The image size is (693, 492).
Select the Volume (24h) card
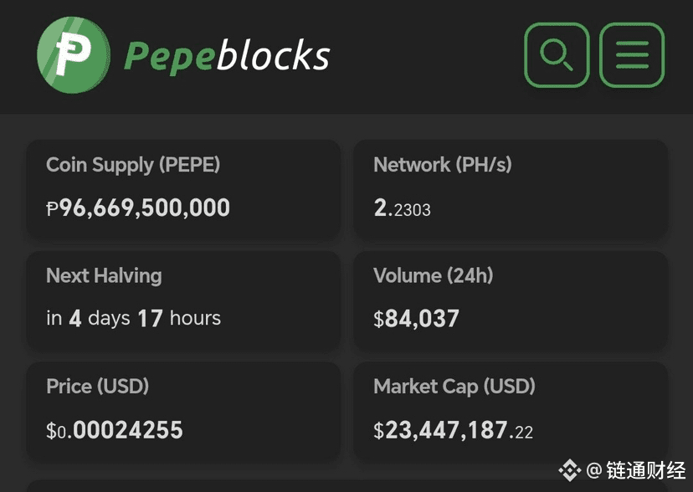pos(511,299)
